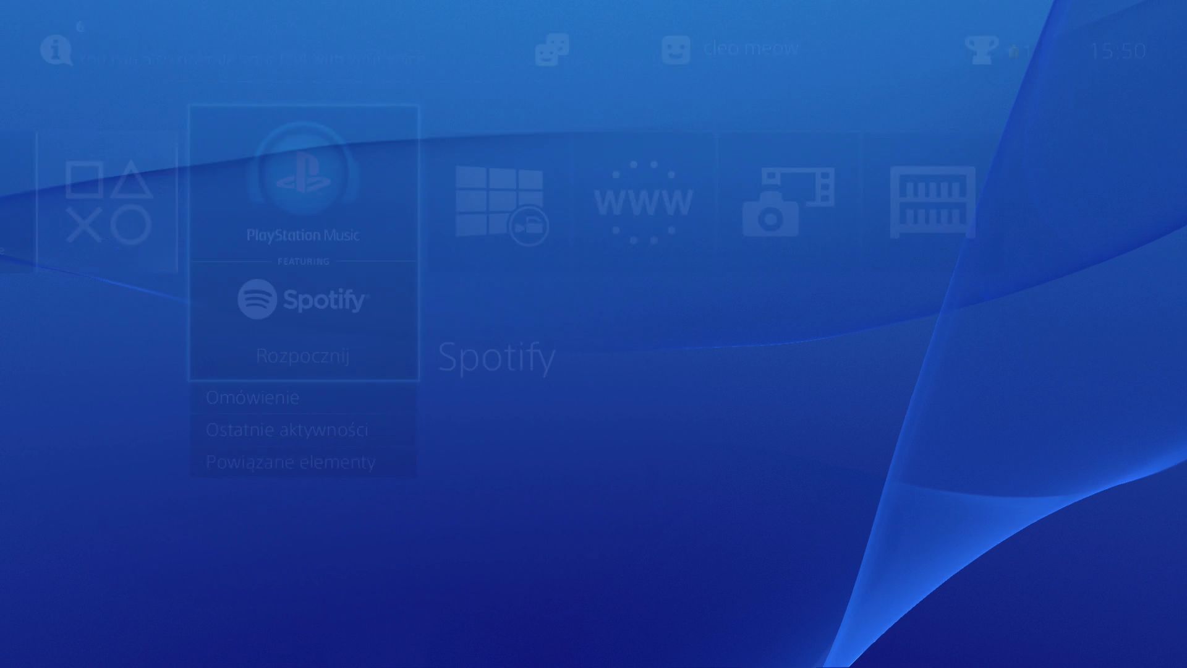Select Ostatnie aktywności menu entry
1187x668 pixels.
point(287,430)
